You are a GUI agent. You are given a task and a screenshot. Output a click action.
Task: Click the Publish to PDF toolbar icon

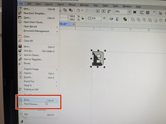pyautogui.click(x=109, y=11)
